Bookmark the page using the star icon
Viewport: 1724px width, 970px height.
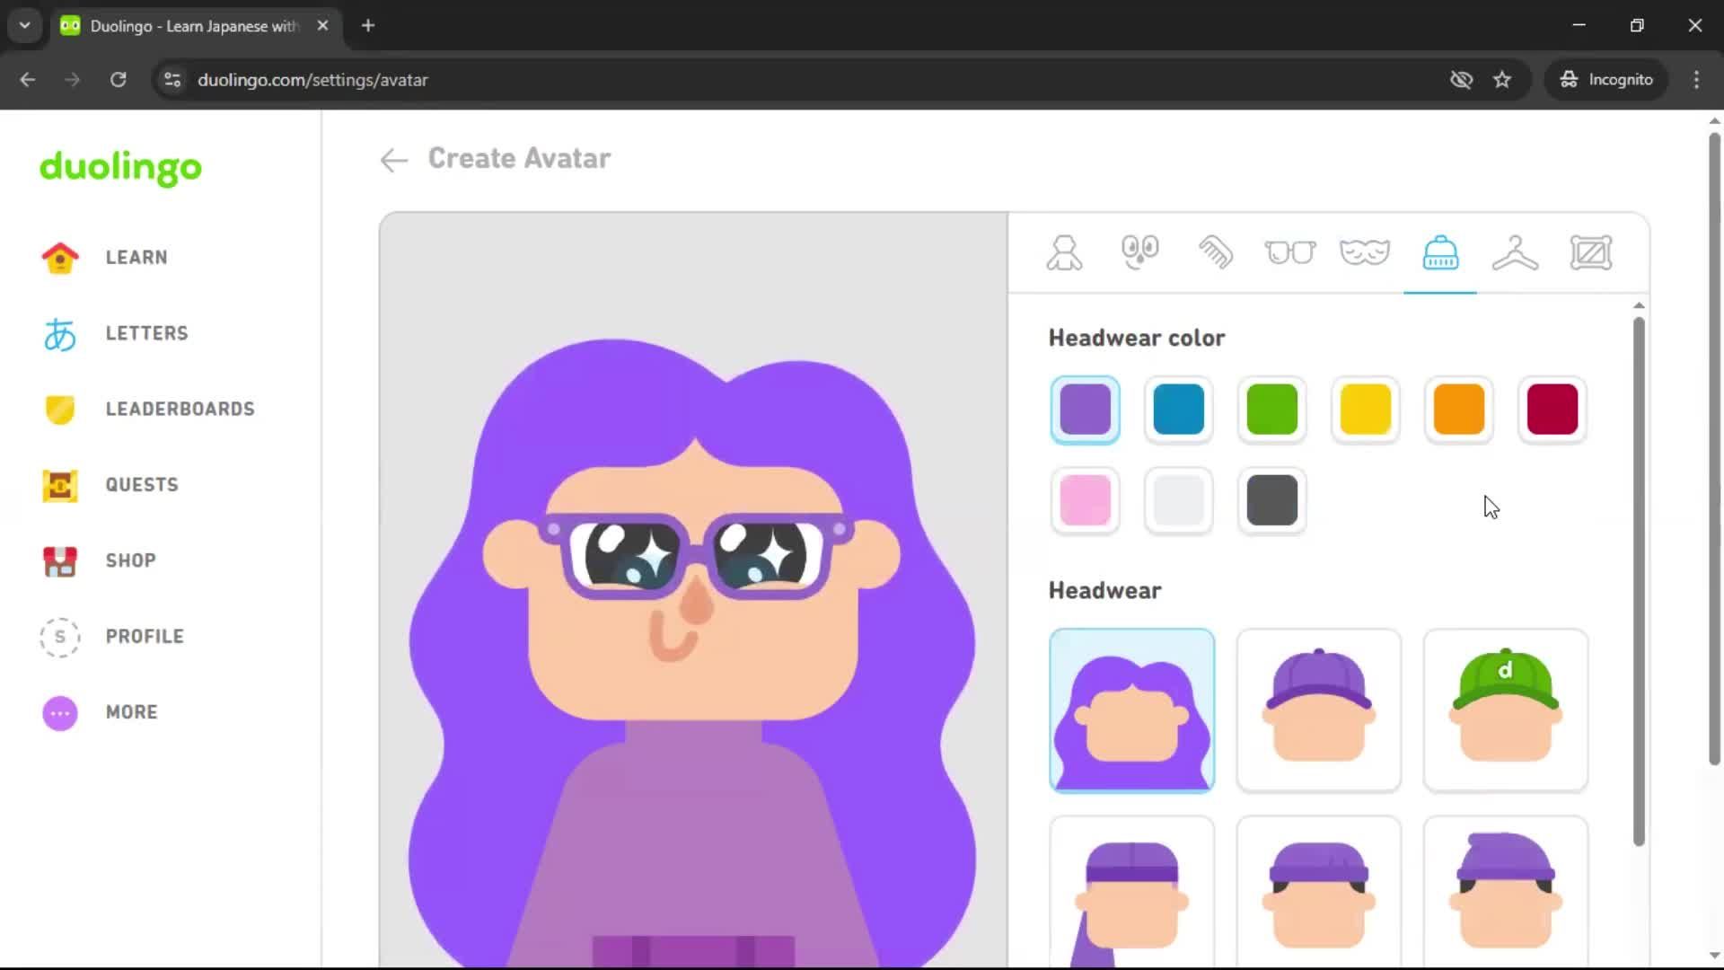[x=1502, y=79]
